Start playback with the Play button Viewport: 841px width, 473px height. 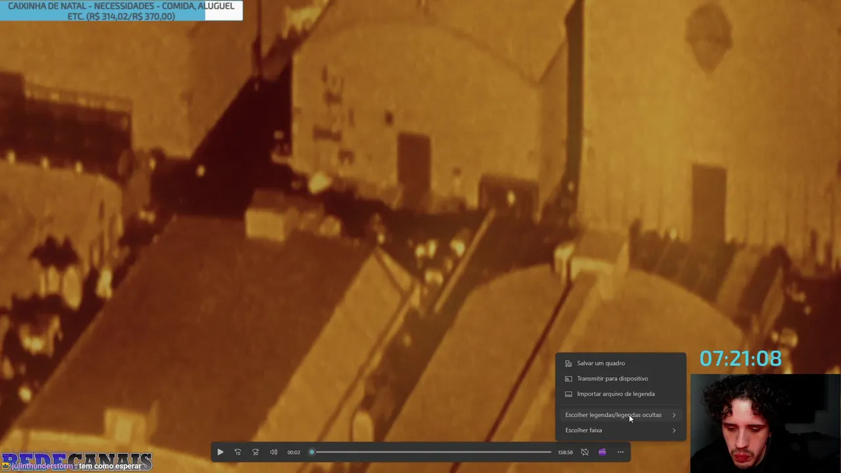[x=220, y=452]
